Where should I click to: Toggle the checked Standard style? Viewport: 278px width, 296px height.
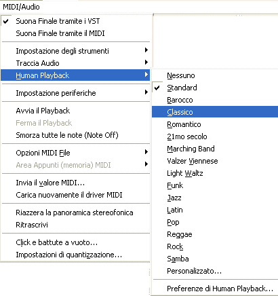point(215,88)
